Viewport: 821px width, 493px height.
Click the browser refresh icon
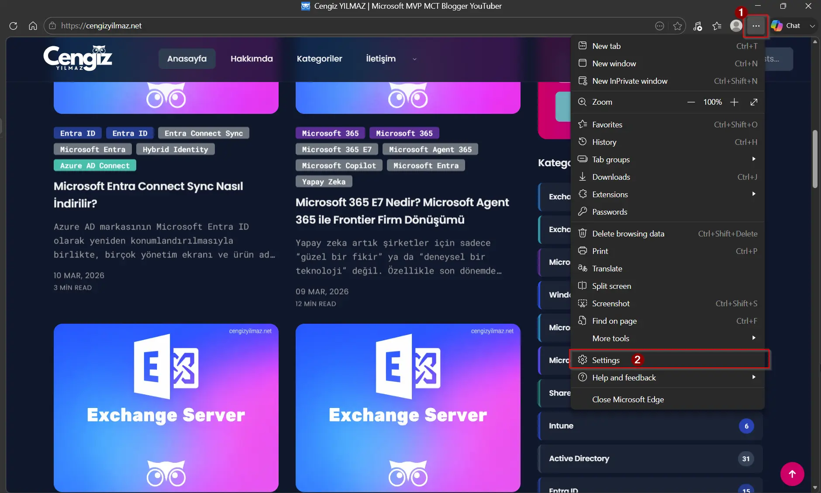click(x=13, y=26)
